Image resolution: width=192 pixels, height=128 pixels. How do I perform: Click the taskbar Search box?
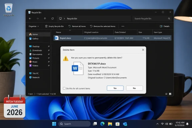click(74, 124)
